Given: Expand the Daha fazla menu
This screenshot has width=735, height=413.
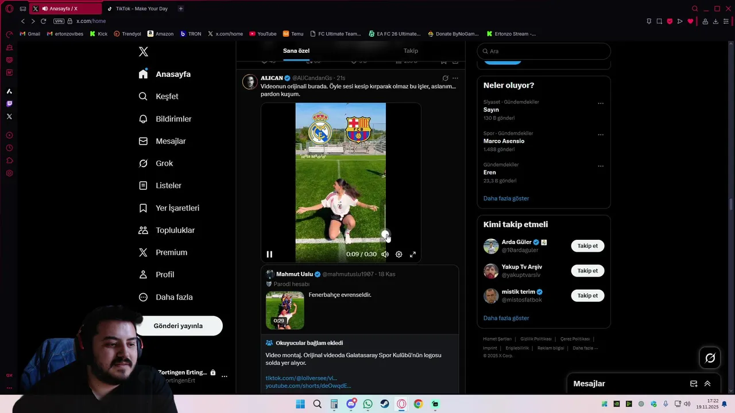Looking at the screenshot, I should (x=166, y=297).
